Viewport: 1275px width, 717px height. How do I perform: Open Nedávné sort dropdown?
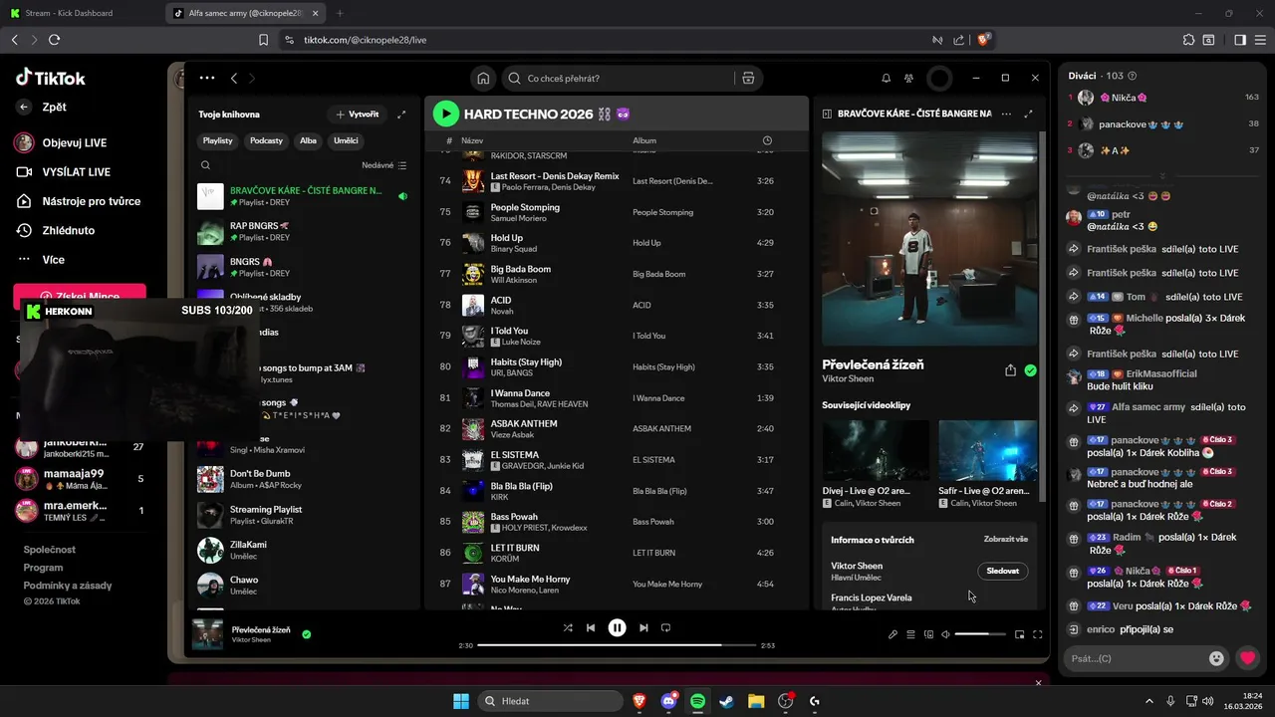tap(383, 165)
